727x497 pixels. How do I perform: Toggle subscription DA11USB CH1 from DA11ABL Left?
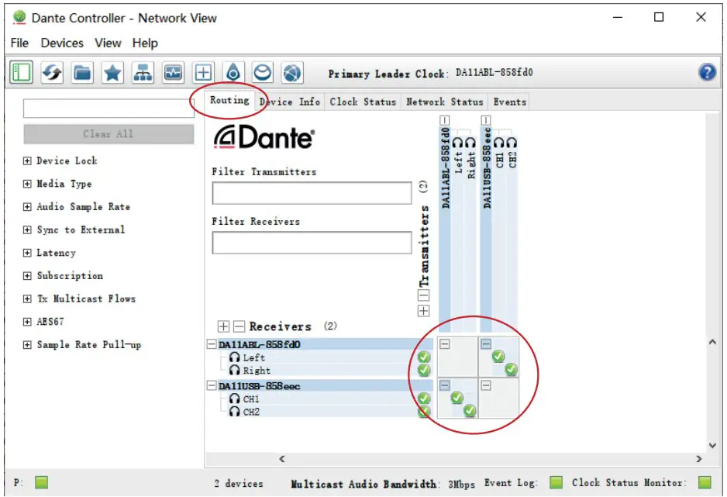(x=457, y=398)
